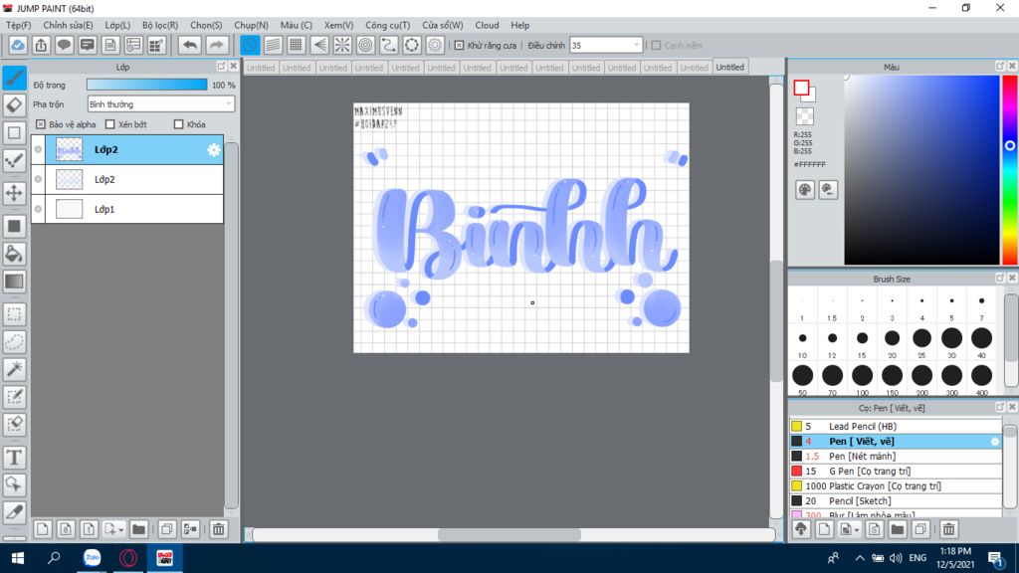Enable concentric circle snap
The height and width of the screenshot is (573, 1019).
click(365, 45)
